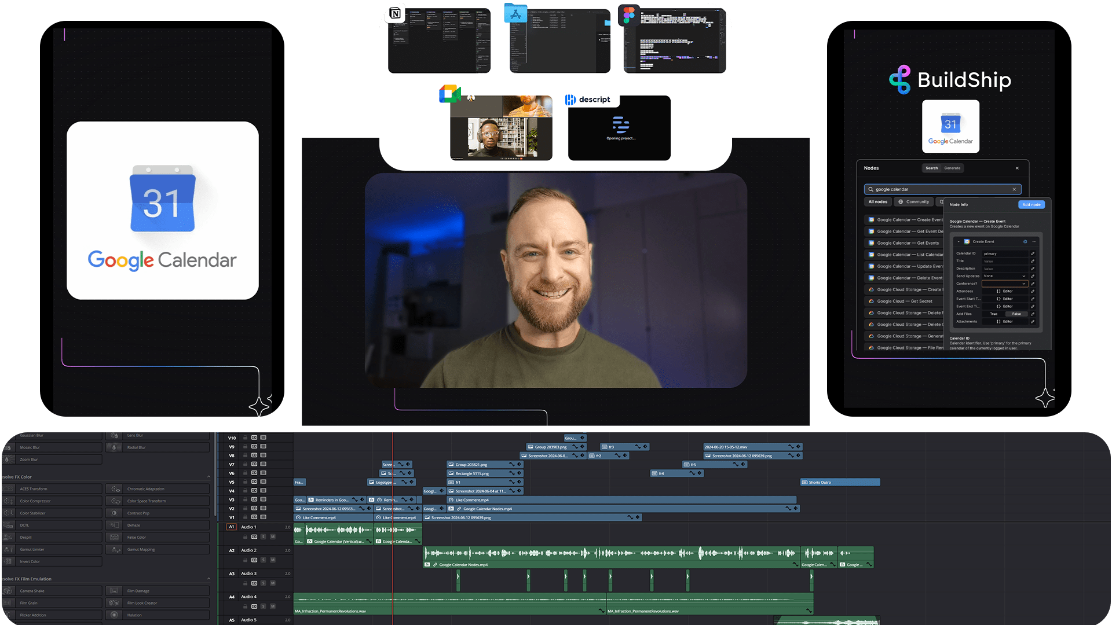Set Add Files to True
This screenshot has width=1112, height=625.
coord(994,314)
